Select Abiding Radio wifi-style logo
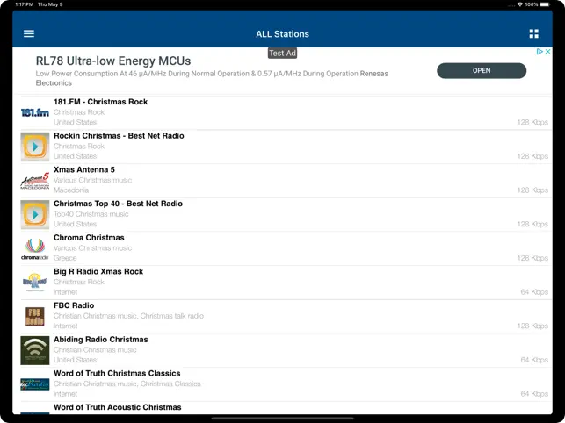The height and width of the screenshot is (423, 565). click(x=34, y=350)
